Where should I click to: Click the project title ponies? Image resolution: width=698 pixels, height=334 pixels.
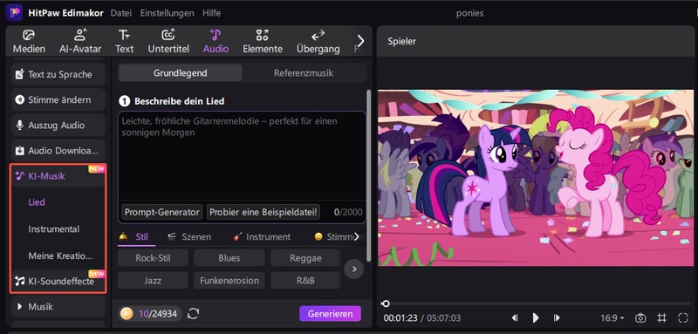click(x=469, y=13)
